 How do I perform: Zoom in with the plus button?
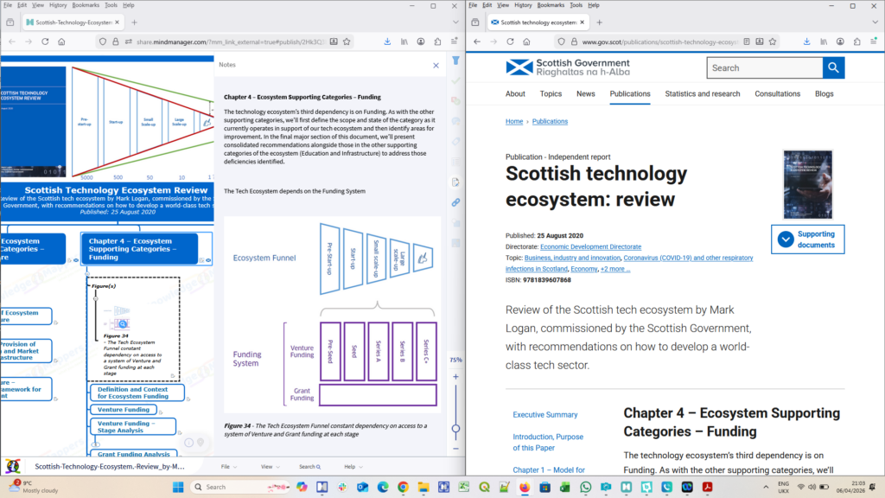[x=455, y=377]
